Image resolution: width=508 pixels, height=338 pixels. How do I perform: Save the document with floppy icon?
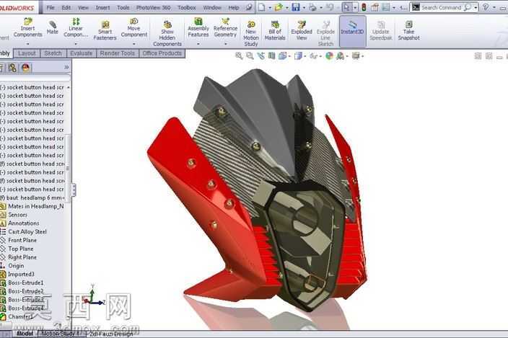(x=296, y=7)
